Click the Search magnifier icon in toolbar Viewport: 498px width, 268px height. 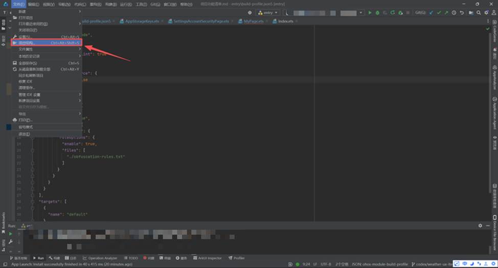tap(479, 12)
